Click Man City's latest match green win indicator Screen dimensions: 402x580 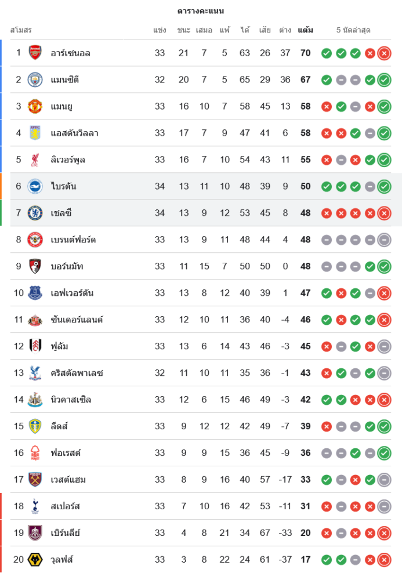[384, 80]
